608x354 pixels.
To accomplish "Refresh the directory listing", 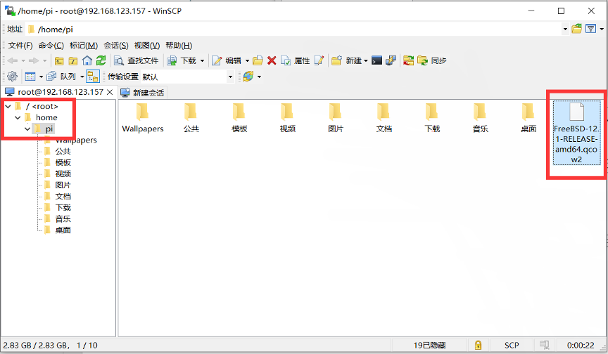I will coord(101,60).
